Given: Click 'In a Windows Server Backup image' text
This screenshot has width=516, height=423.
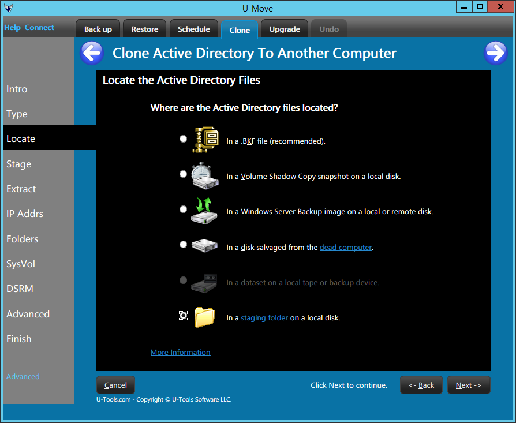Looking at the screenshot, I should (x=286, y=211).
